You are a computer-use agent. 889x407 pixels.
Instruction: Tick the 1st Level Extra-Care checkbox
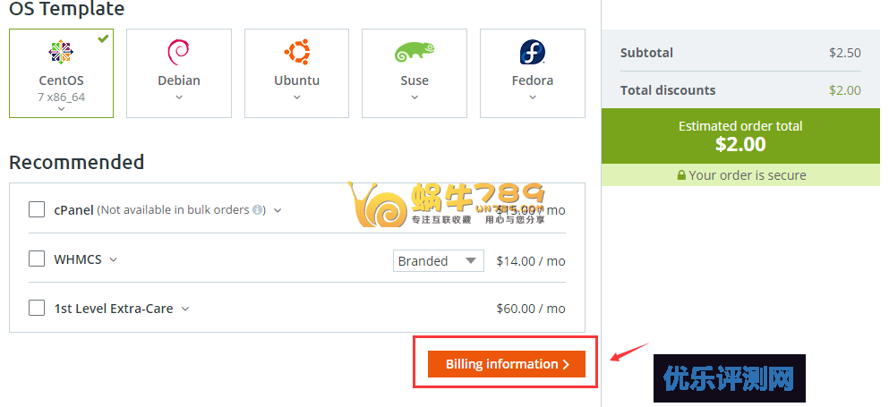pyautogui.click(x=37, y=308)
